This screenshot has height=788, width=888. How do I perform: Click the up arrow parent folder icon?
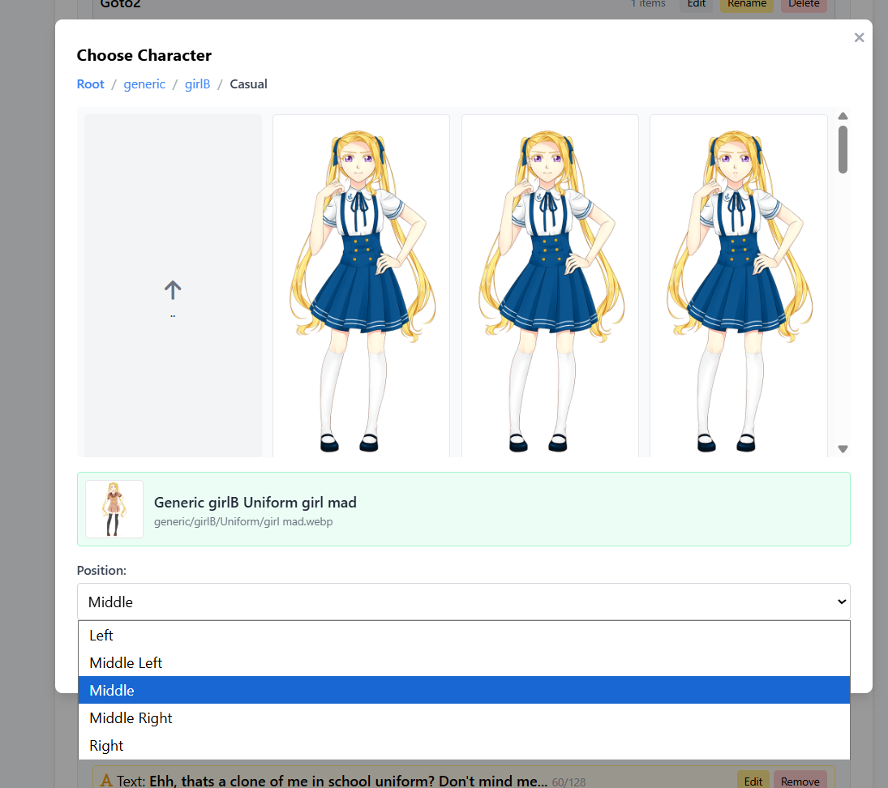pos(173,289)
